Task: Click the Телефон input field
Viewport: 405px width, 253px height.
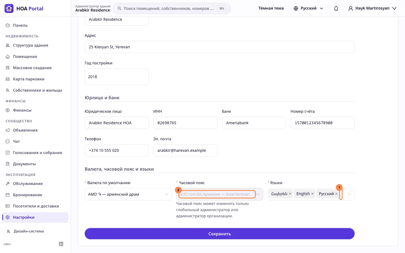Action: [x=117, y=150]
